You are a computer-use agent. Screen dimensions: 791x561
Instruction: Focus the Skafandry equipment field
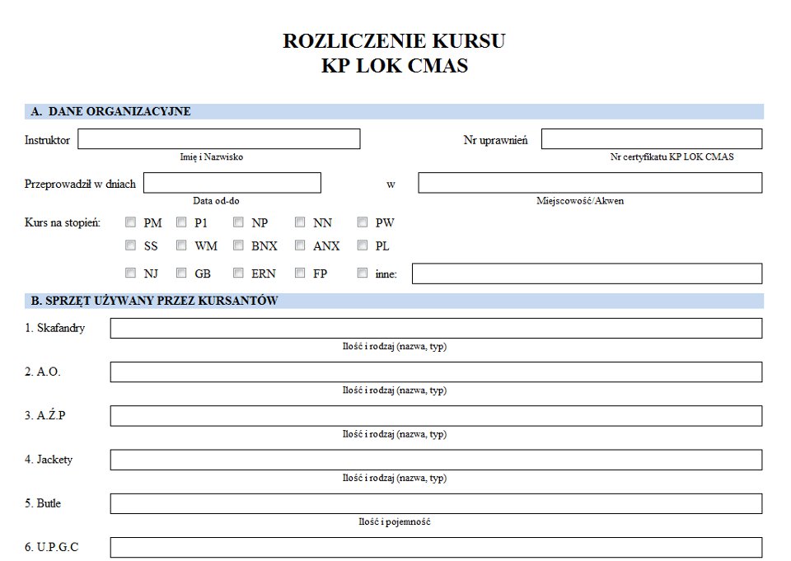[436, 329]
